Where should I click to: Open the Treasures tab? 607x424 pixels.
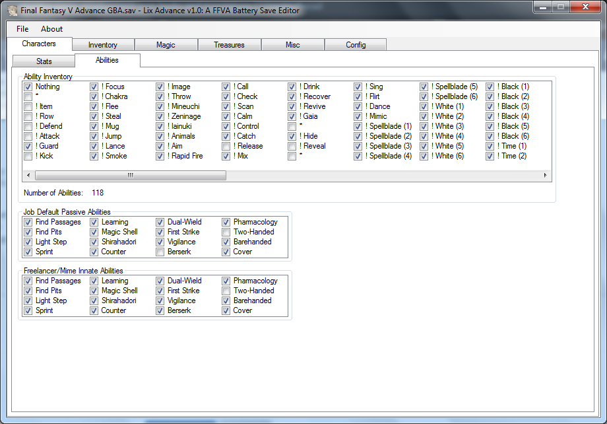229,45
